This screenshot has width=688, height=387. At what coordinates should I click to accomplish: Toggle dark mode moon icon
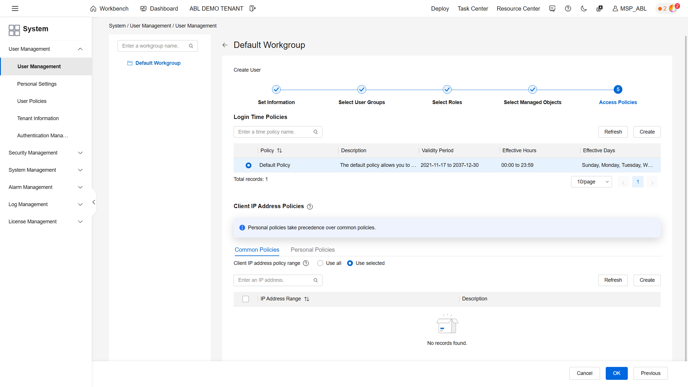[x=584, y=9]
